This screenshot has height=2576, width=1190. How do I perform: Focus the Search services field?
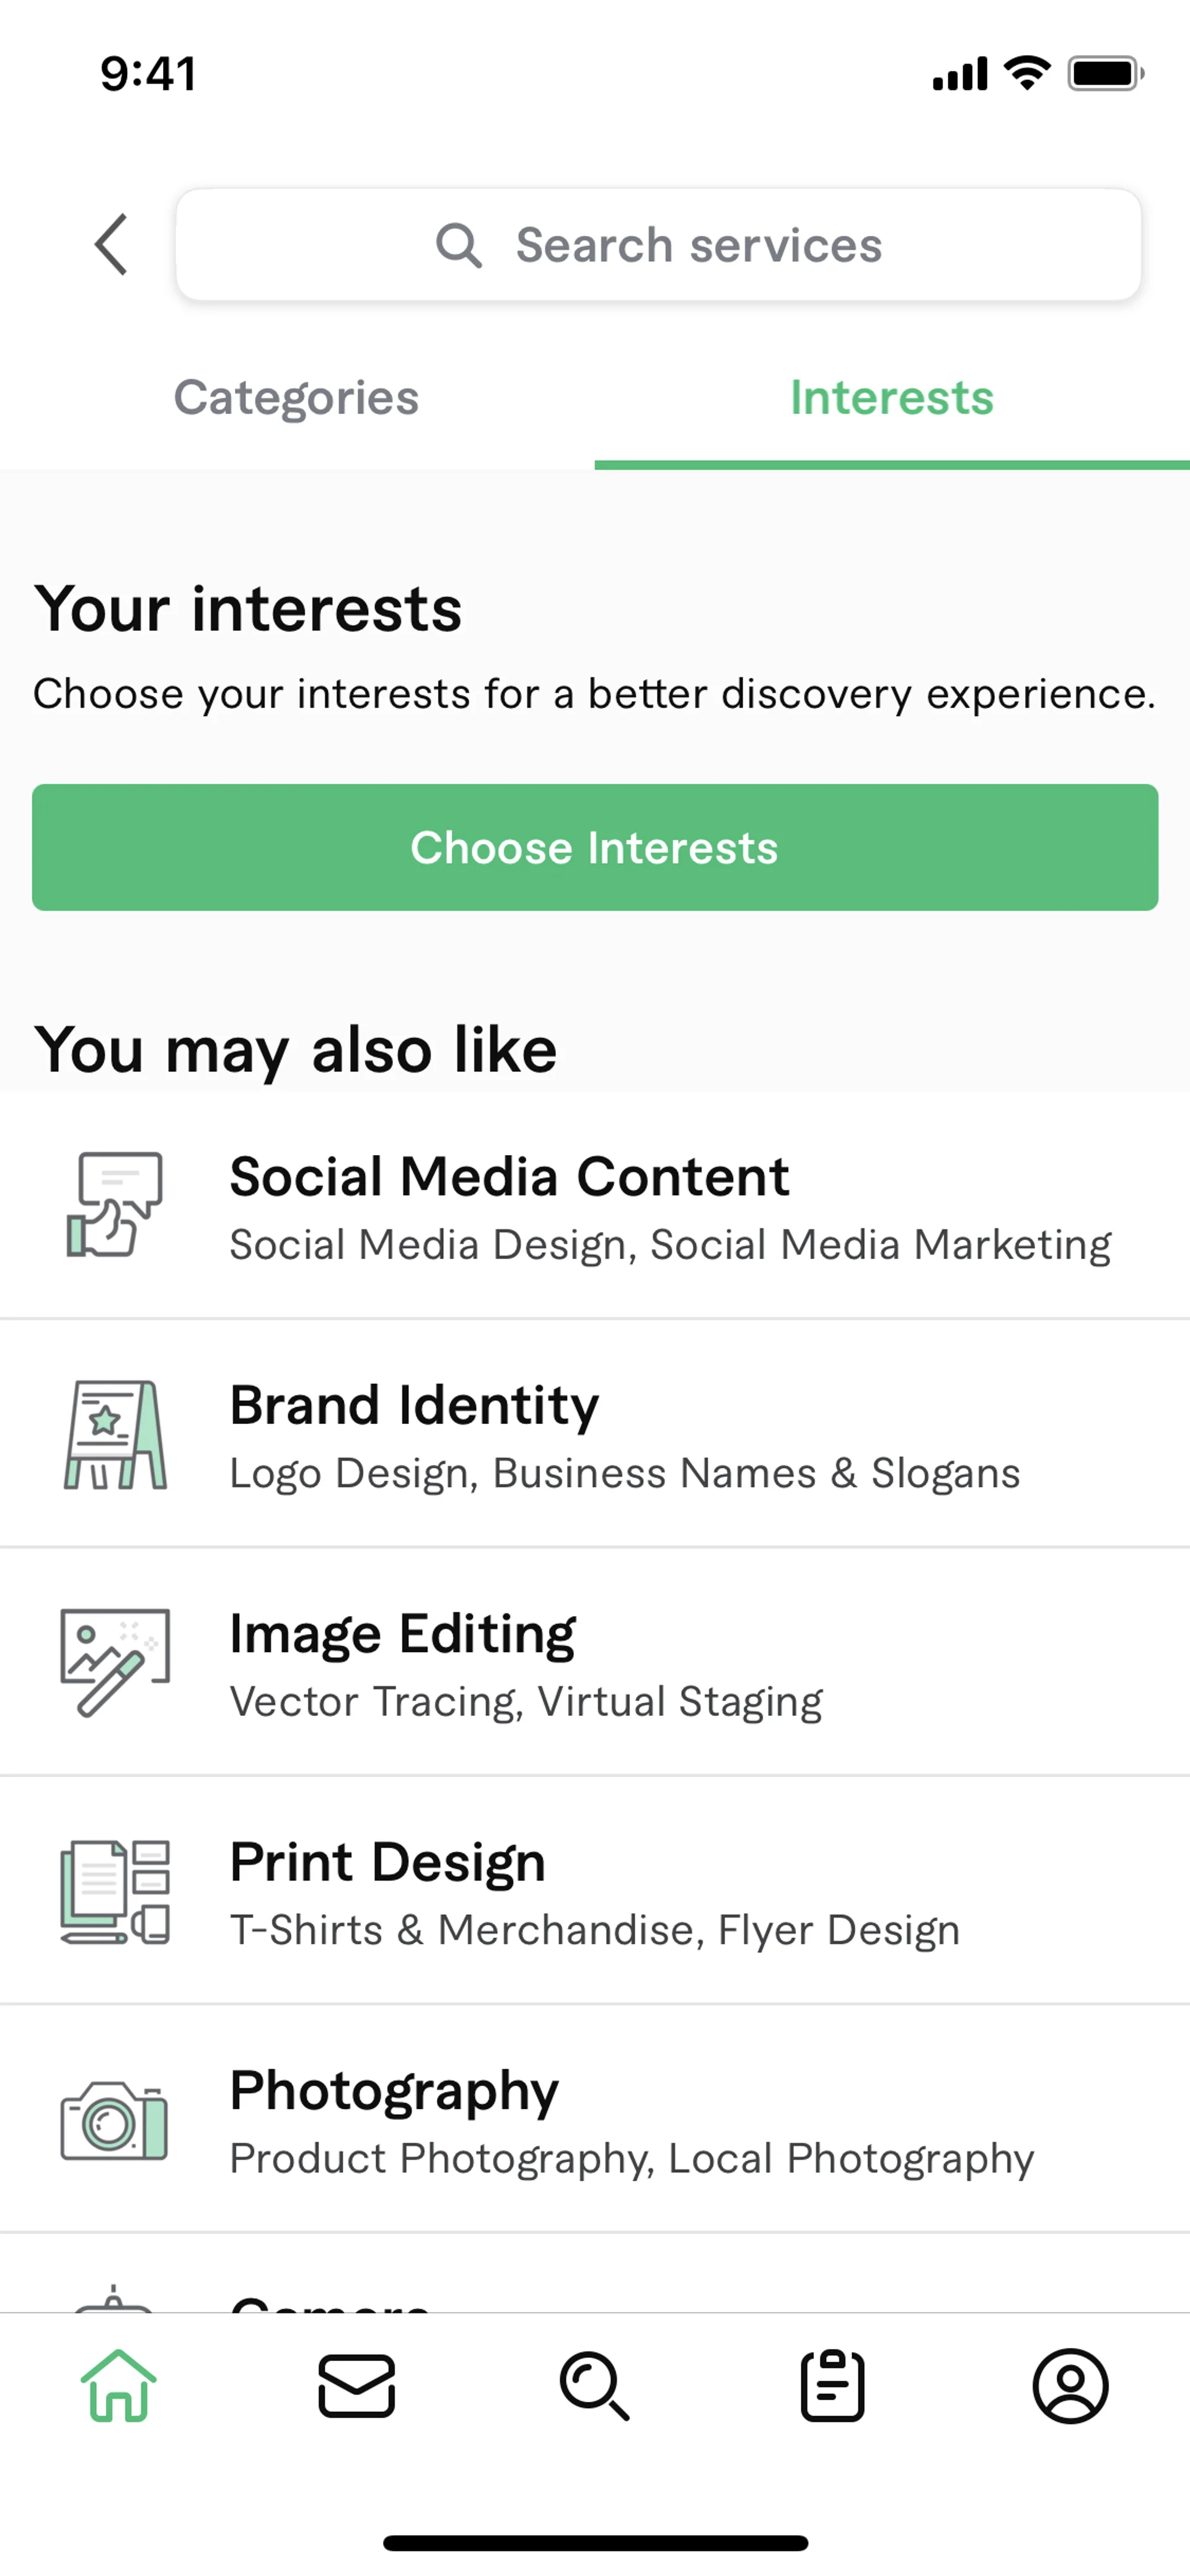[x=700, y=245]
